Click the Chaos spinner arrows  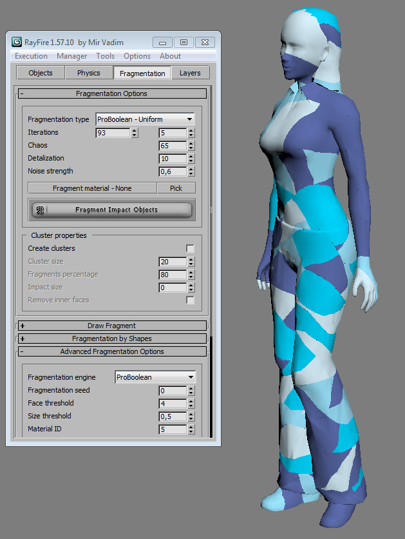[x=191, y=146]
